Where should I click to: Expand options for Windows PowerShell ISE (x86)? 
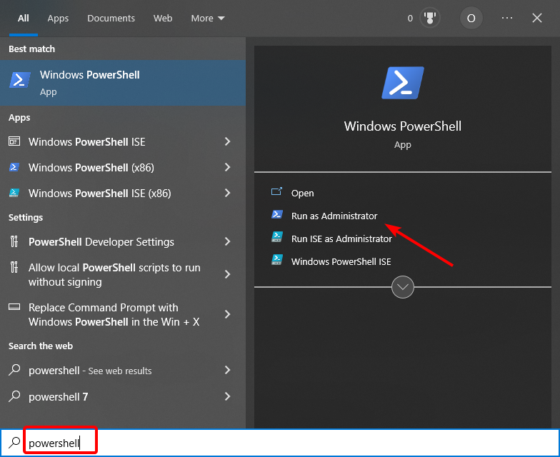[227, 193]
